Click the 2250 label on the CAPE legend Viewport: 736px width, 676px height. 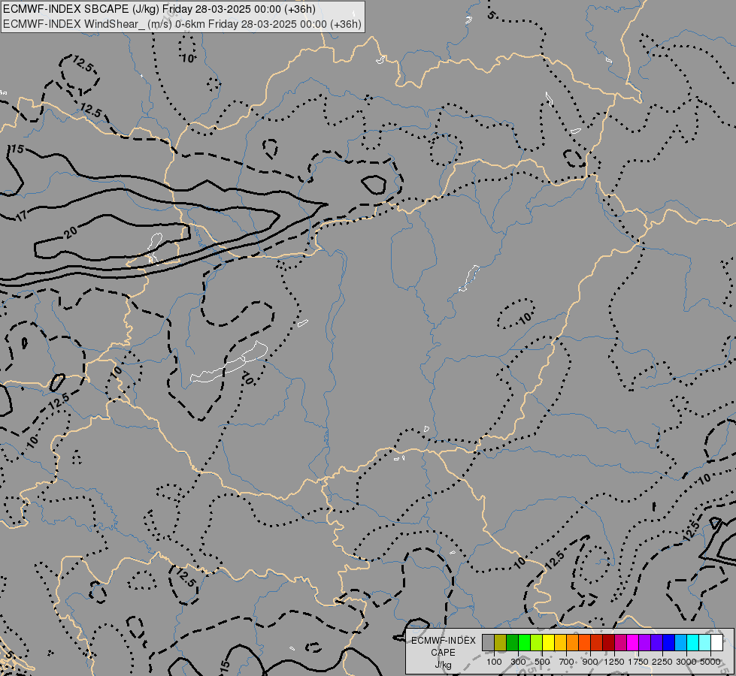pos(662,662)
